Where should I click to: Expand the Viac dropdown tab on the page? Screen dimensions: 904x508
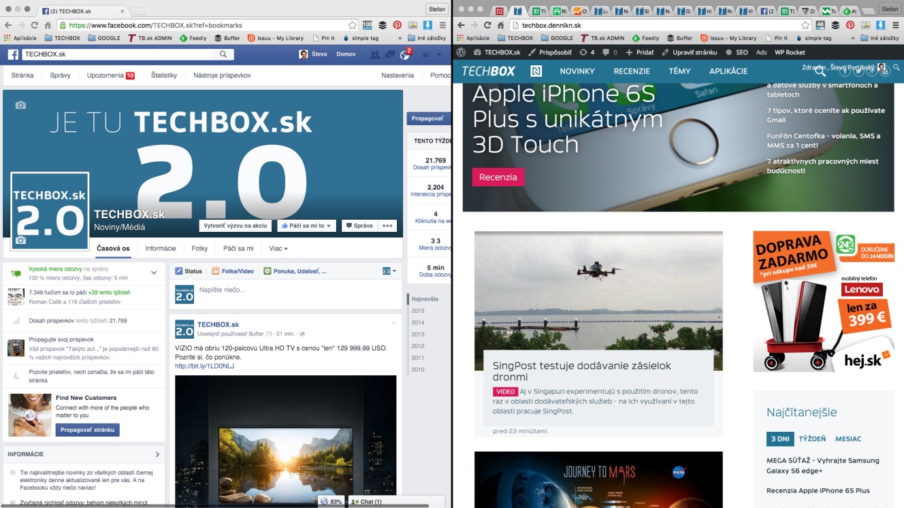pyautogui.click(x=278, y=248)
